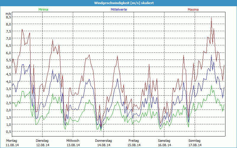
Task: Click the blue Mittelwerte peak on Sonntag
Action: 211,55
